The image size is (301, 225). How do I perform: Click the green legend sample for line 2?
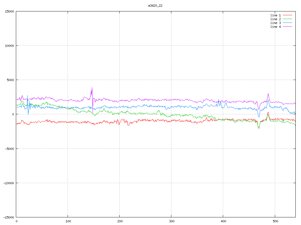(x=288, y=19)
